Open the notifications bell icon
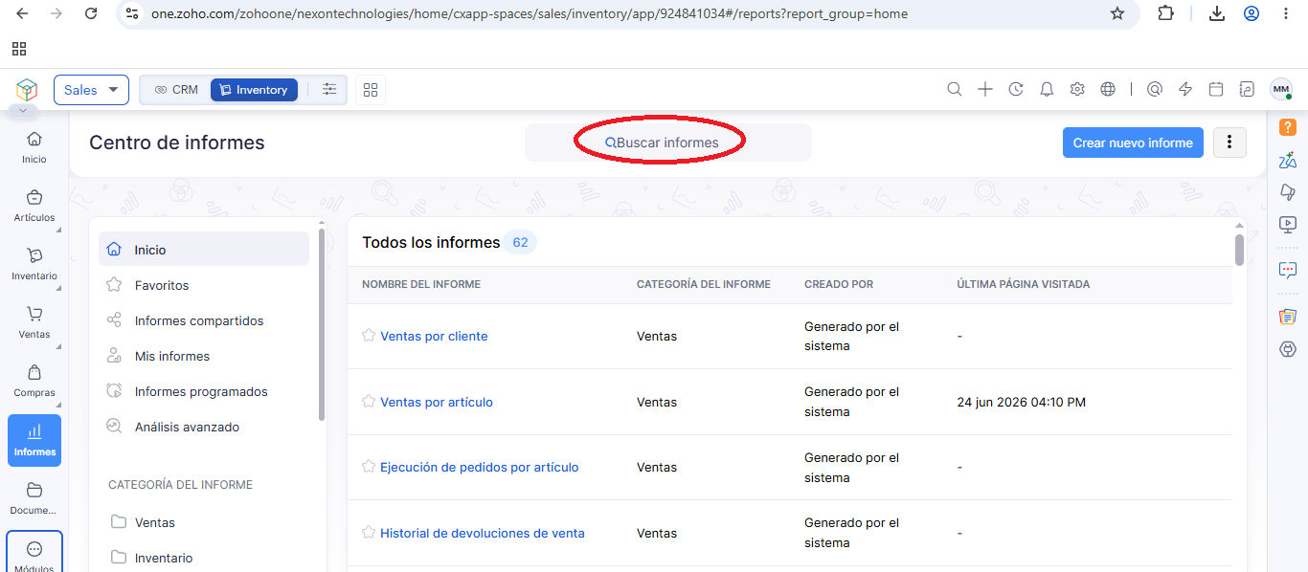This screenshot has width=1308, height=572. pyautogui.click(x=1047, y=89)
